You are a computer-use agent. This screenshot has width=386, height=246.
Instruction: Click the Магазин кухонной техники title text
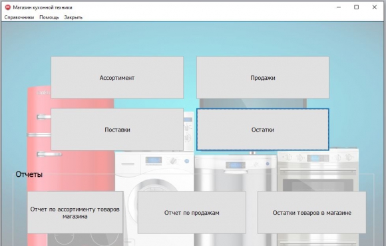43,7
